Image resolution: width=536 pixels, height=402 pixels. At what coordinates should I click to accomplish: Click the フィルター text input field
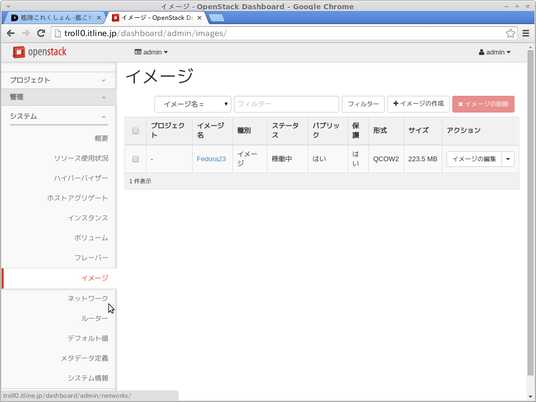tap(286, 104)
